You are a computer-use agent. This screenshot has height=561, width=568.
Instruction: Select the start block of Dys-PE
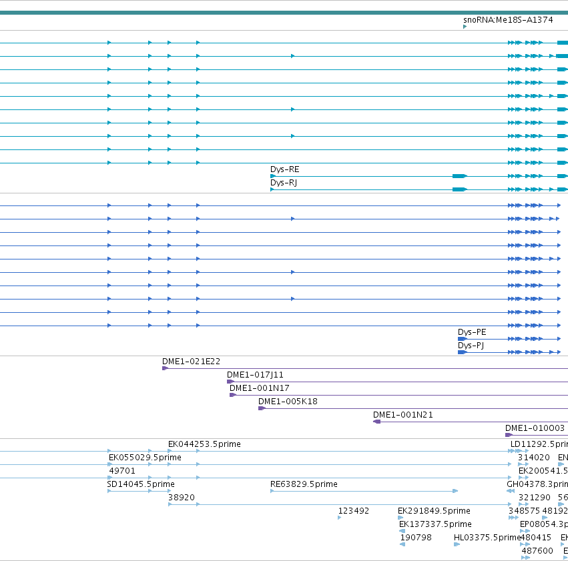(463, 339)
